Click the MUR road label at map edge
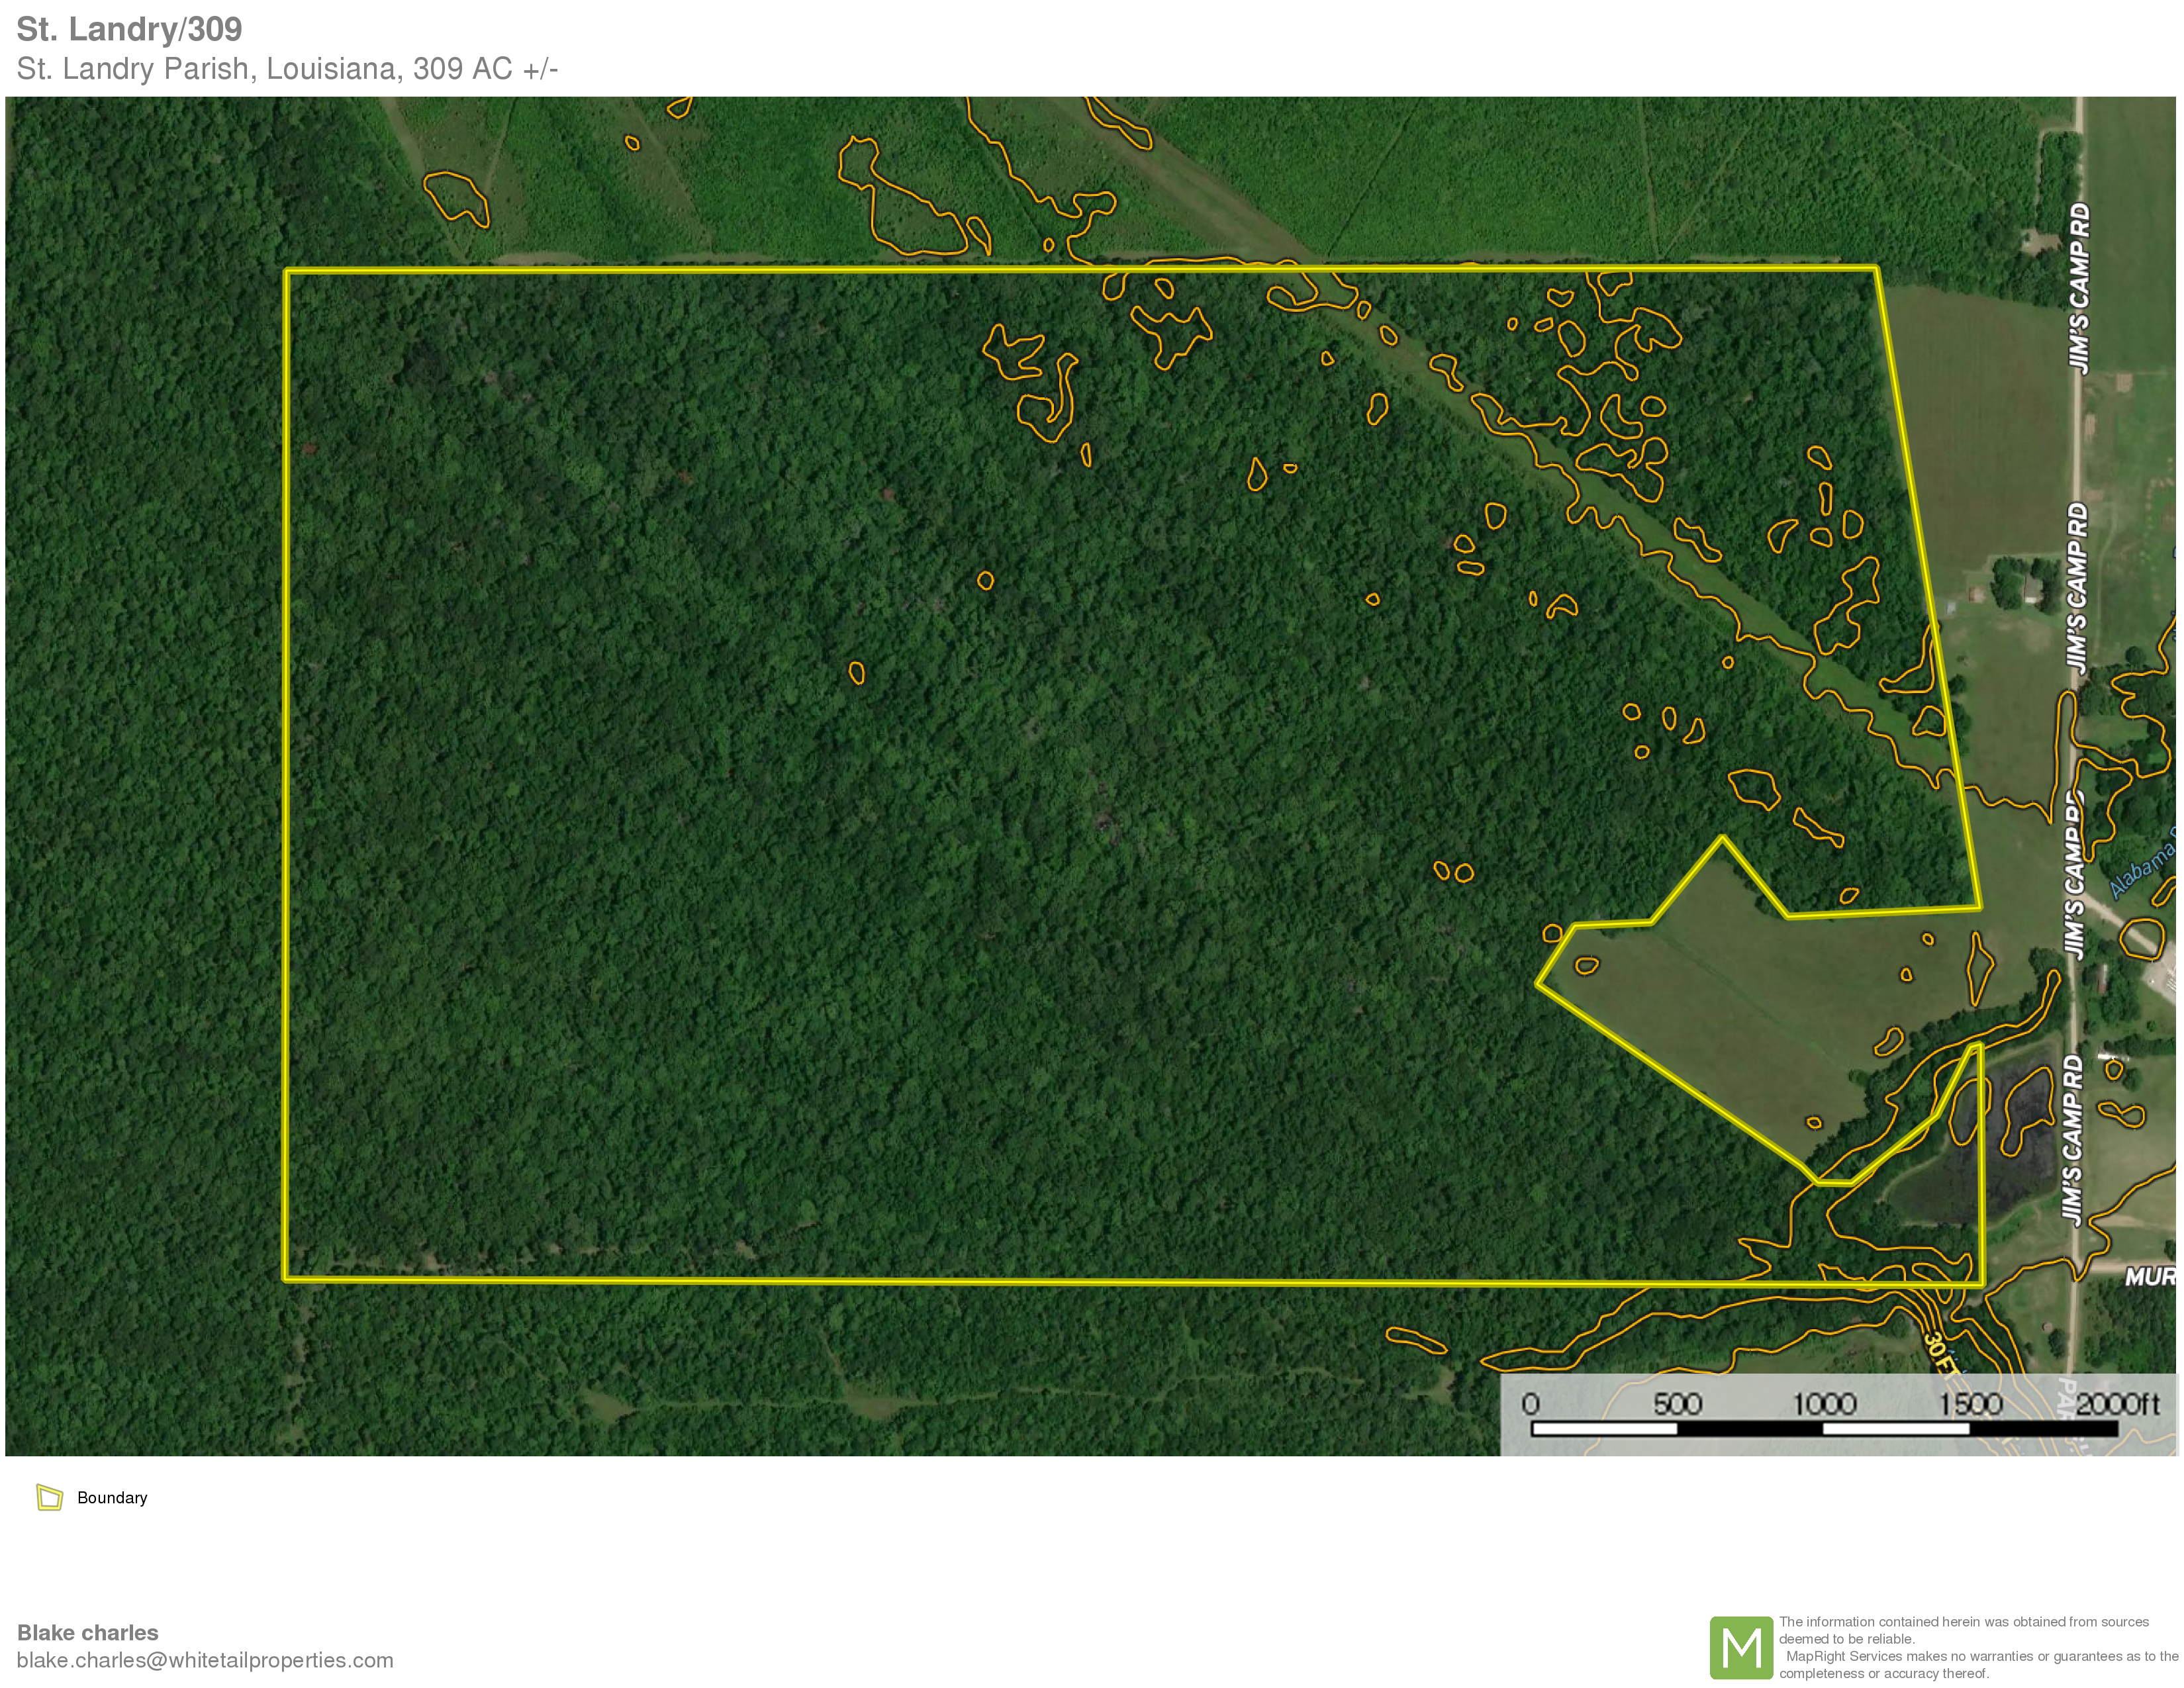The height and width of the screenshot is (1688, 2184). [2150, 1276]
